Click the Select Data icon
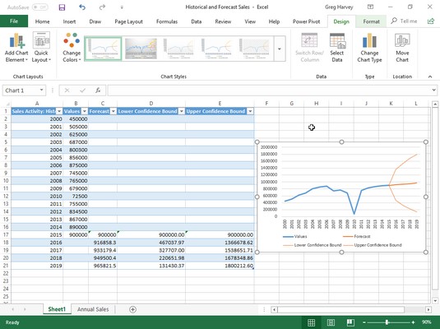This screenshot has width=440, height=329. point(337,48)
